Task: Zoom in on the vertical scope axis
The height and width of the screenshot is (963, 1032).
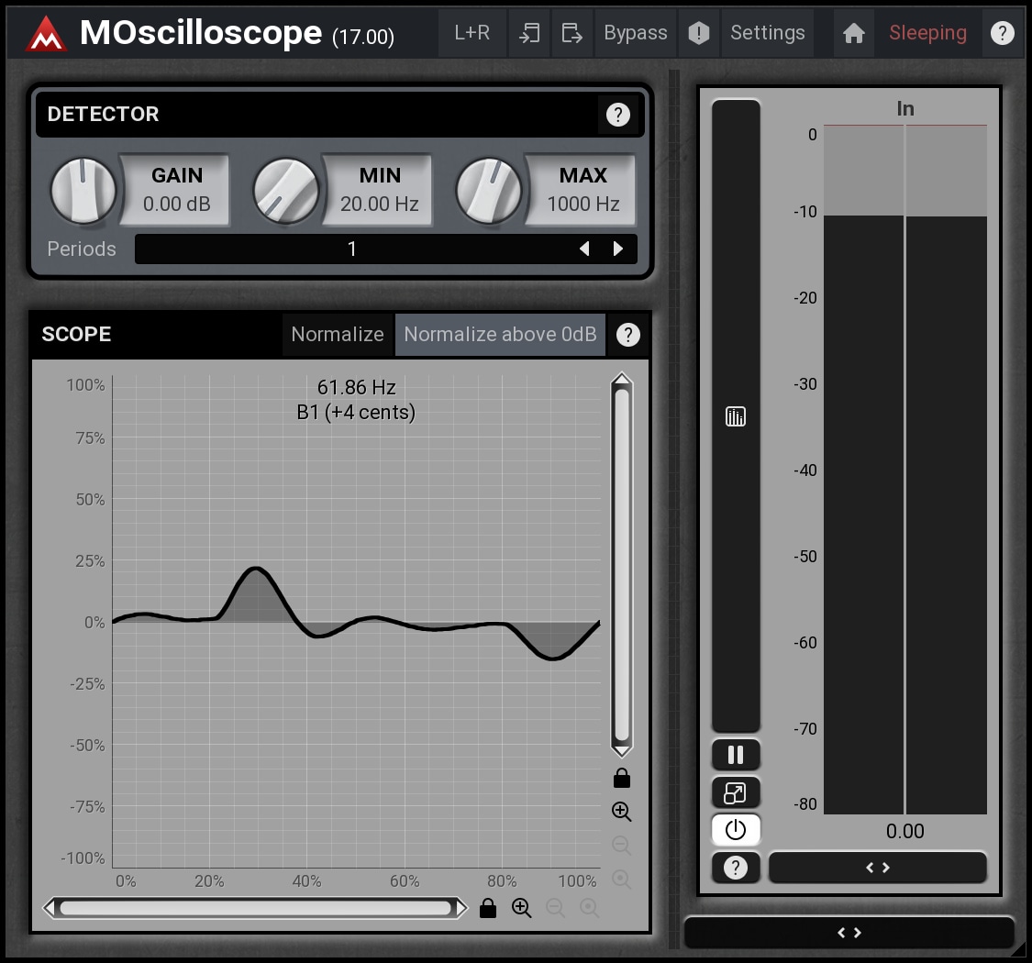Action: click(622, 811)
